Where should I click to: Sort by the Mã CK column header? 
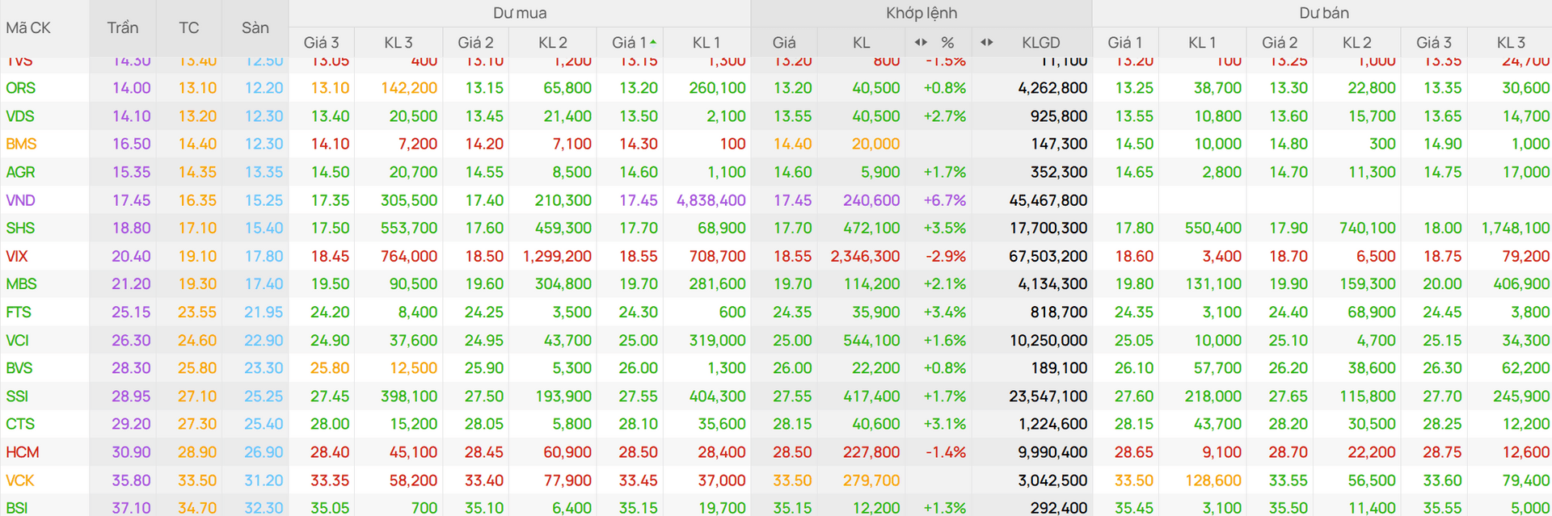28,28
